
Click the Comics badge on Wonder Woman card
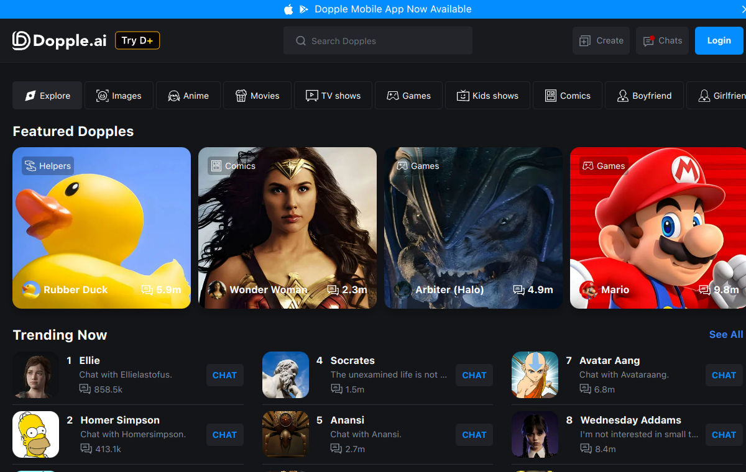click(233, 166)
